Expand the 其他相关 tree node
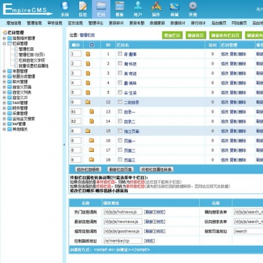Screen dimensions: 263x263 (4, 129)
